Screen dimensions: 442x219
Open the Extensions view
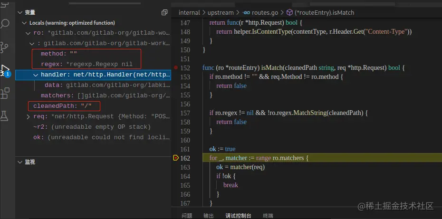[x=5, y=93]
